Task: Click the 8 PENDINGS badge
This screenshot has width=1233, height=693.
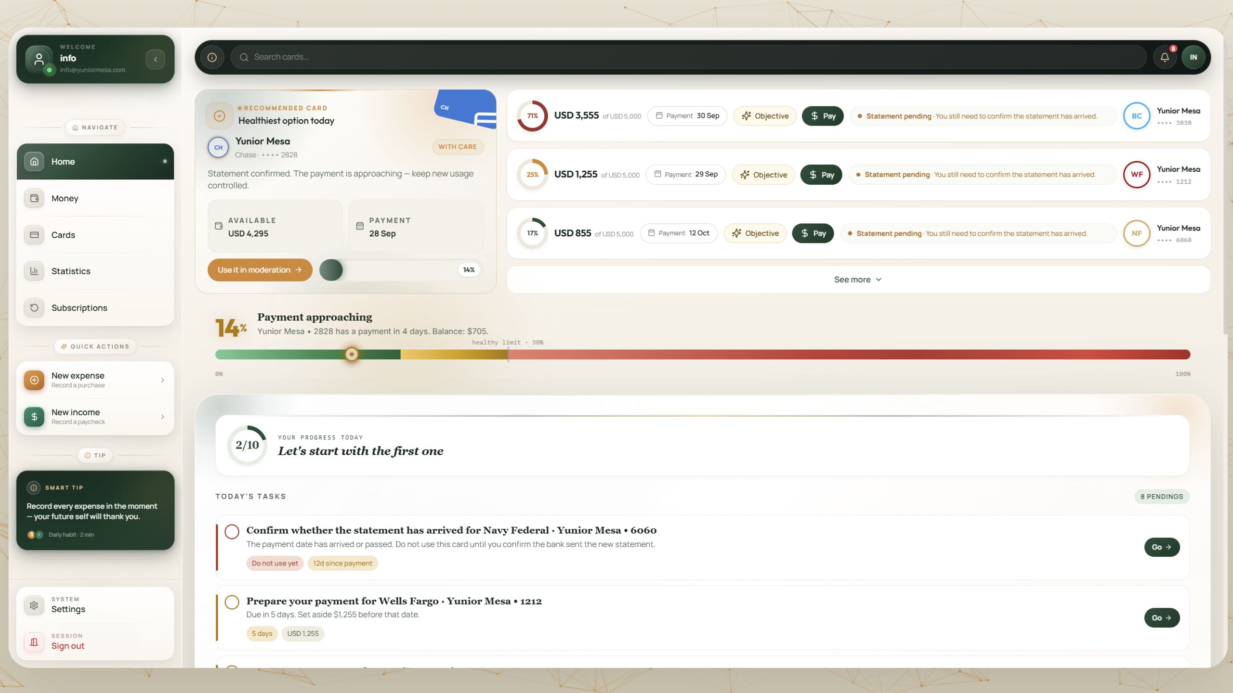Action: 1162,497
